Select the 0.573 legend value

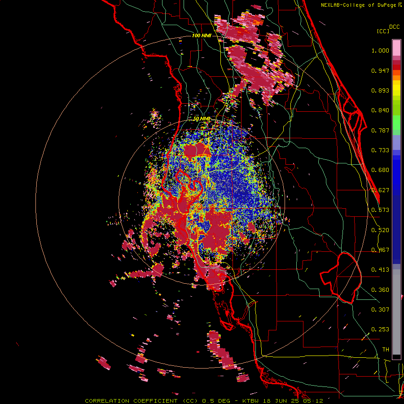pyautogui.click(x=380, y=210)
